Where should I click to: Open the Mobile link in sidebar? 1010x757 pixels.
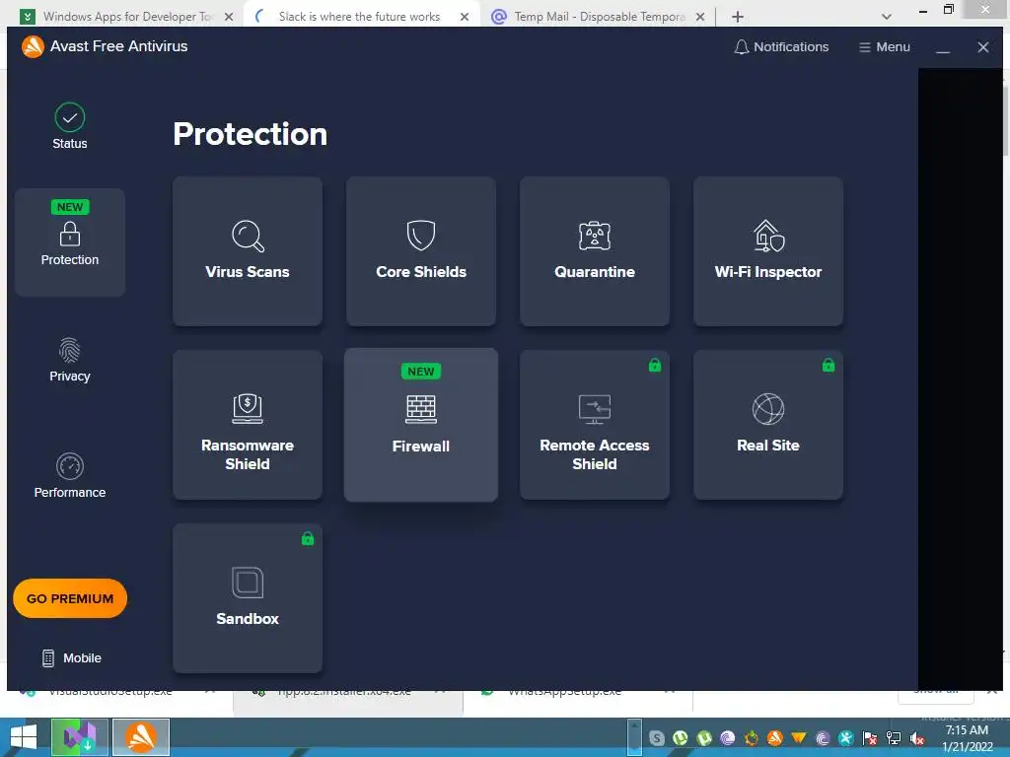coord(71,657)
